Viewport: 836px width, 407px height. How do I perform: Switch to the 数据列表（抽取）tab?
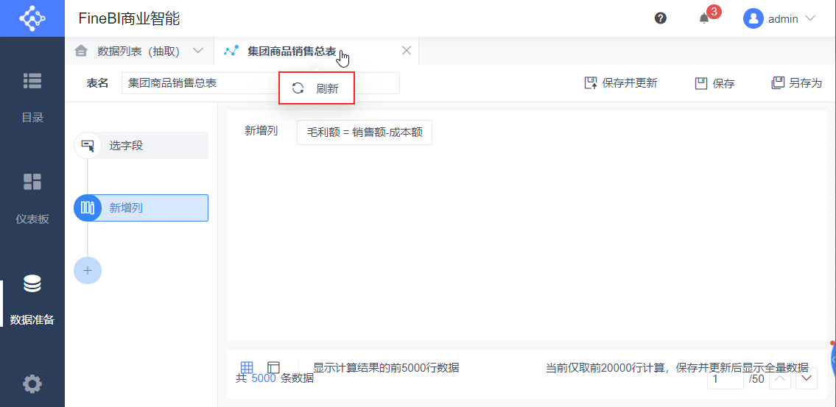click(138, 51)
